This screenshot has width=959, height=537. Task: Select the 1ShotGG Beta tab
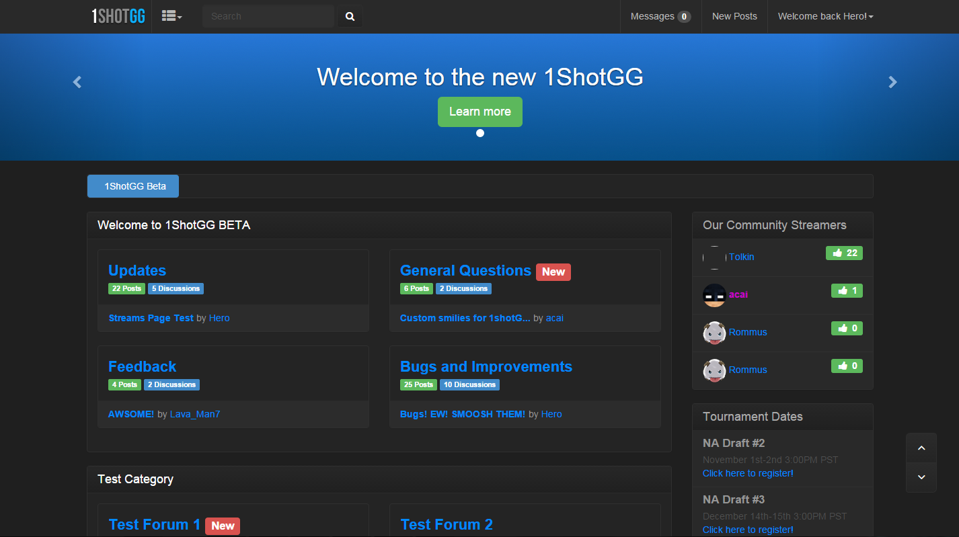(133, 186)
